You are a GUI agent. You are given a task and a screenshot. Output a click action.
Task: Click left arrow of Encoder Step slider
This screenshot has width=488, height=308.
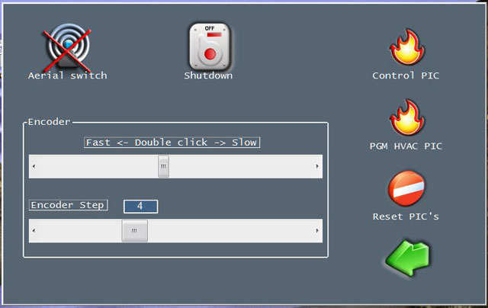(x=34, y=231)
